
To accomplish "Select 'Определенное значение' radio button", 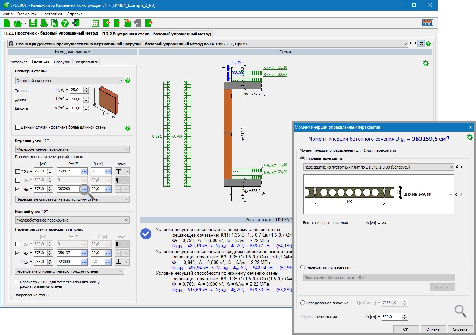I will pyautogui.click(x=303, y=303).
